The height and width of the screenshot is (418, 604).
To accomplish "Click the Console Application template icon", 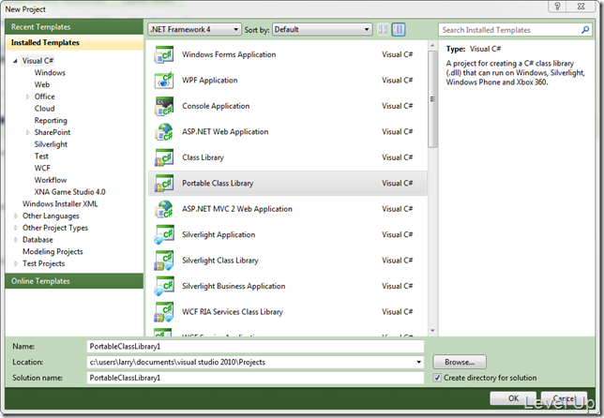I will coord(164,106).
